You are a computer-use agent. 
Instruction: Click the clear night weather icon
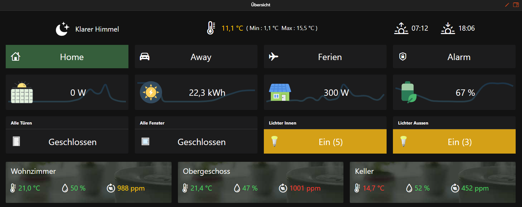point(62,29)
